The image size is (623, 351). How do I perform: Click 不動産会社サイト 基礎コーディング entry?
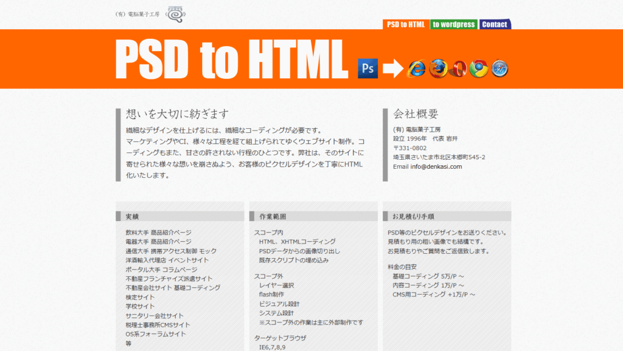pyautogui.click(x=173, y=288)
